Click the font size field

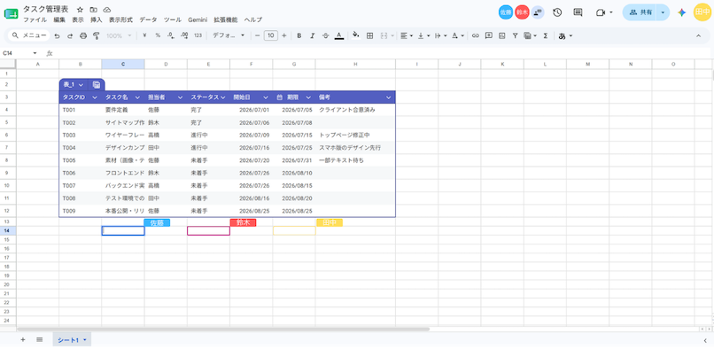(x=271, y=35)
